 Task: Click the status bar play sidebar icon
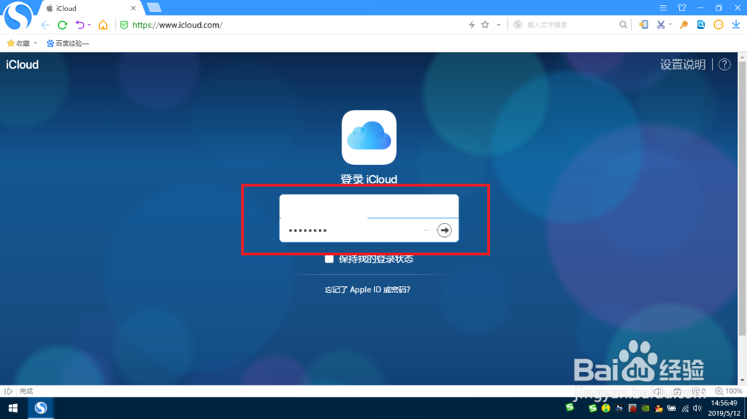[8, 391]
